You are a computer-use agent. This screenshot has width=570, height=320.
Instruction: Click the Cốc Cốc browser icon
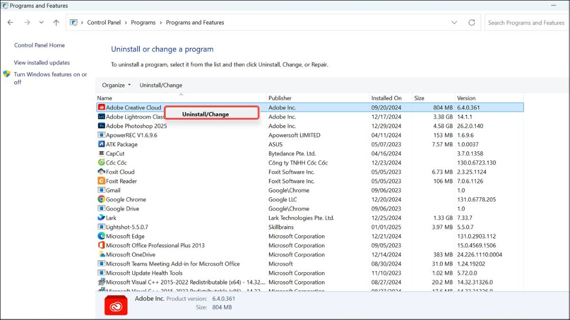101,163
